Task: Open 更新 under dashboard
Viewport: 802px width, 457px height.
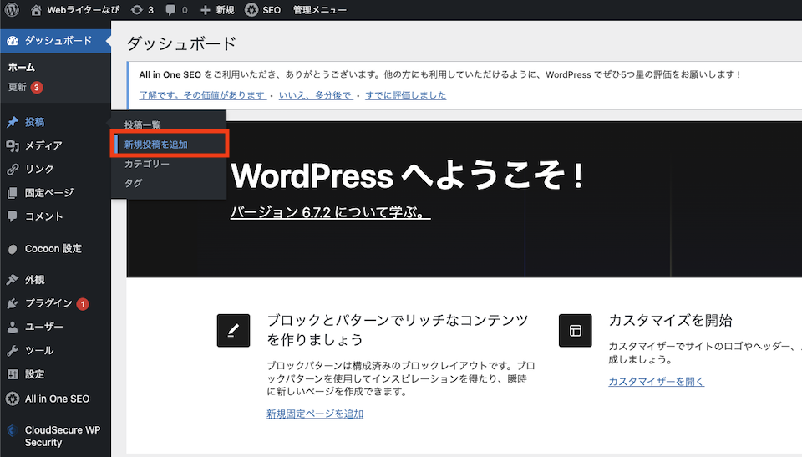Action: [18, 87]
